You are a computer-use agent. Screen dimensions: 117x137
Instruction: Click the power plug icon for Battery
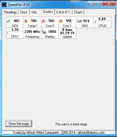point(44,31)
